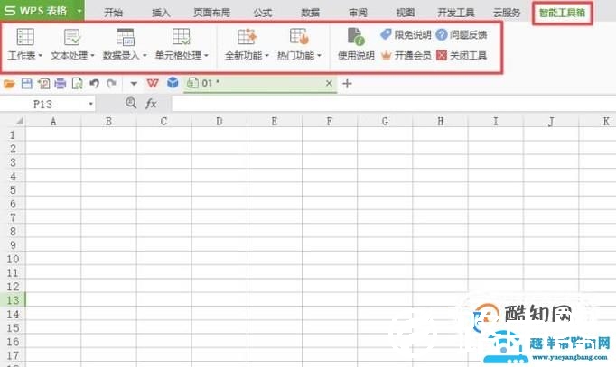Open the 单元格处理 cell processing icon

click(x=182, y=37)
